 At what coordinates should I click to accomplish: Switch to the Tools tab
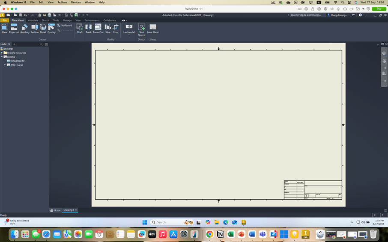[x=56, y=21]
